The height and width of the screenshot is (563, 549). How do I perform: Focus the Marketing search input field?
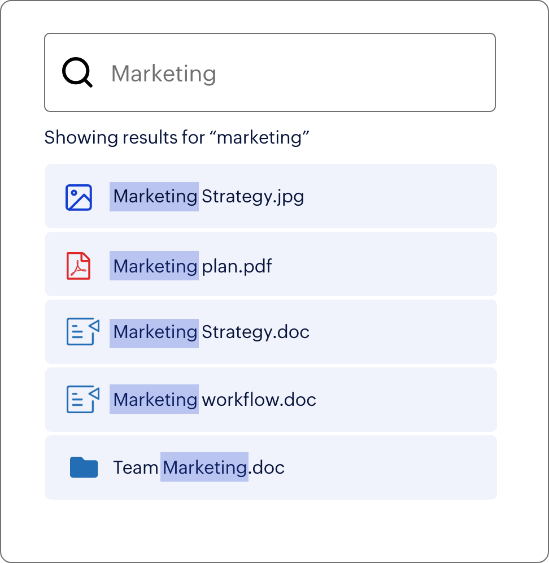pos(294,73)
